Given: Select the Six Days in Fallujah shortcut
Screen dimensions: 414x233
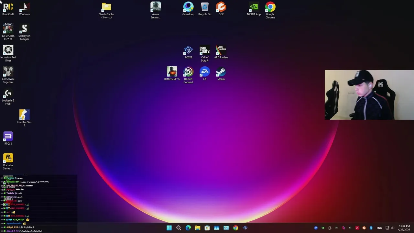Looking at the screenshot, I should [25, 32].
